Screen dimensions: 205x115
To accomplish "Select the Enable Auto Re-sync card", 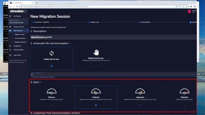I will [x=52, y=58].
